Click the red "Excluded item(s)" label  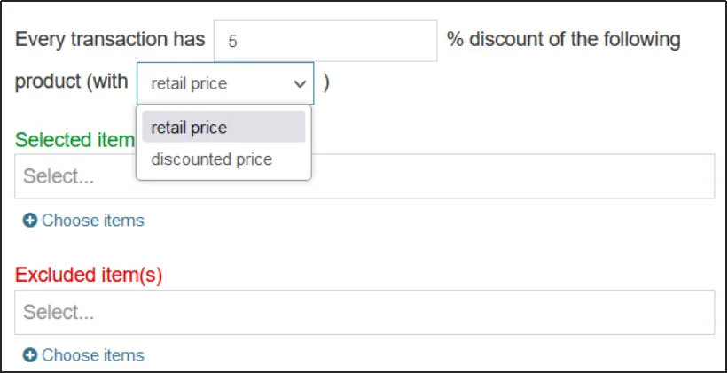[89, 275]
